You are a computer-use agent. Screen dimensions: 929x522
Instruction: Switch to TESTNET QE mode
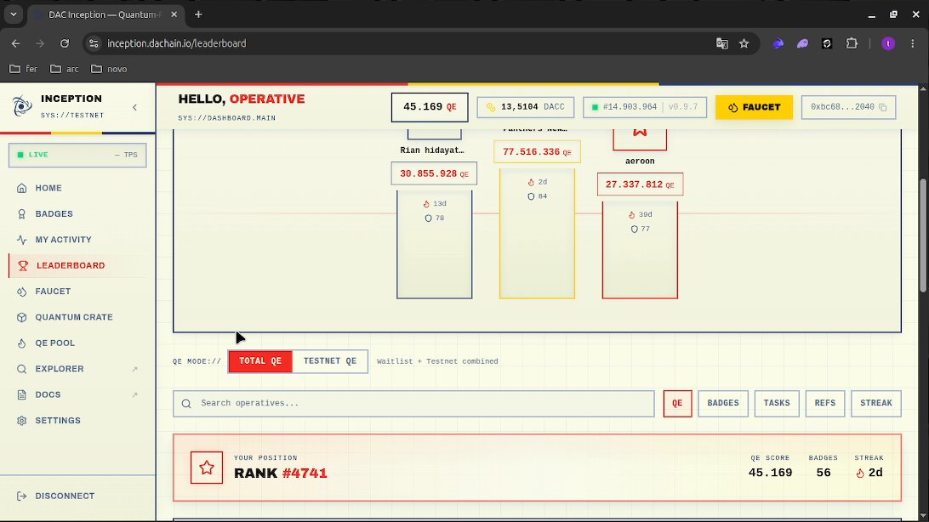330,361
